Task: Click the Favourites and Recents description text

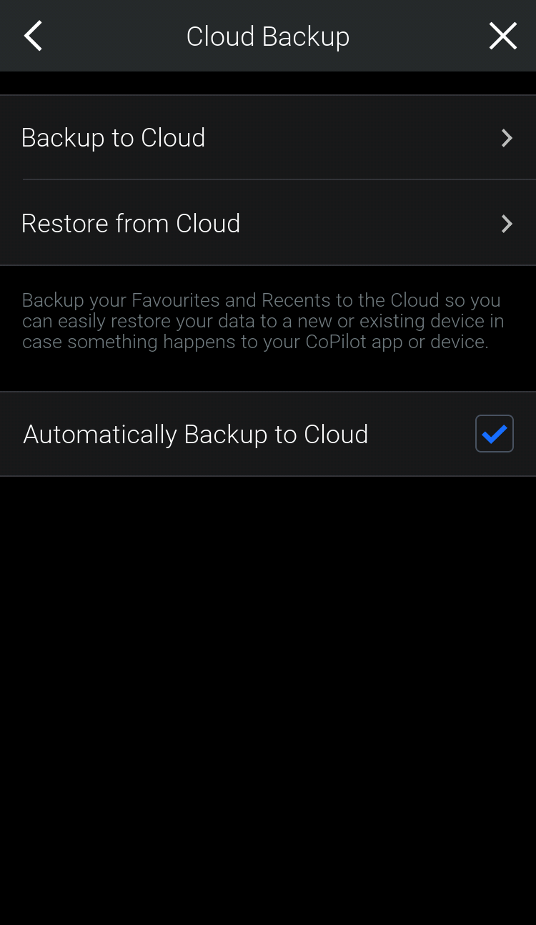Action: pyautogui.click(x=262, y=300)
